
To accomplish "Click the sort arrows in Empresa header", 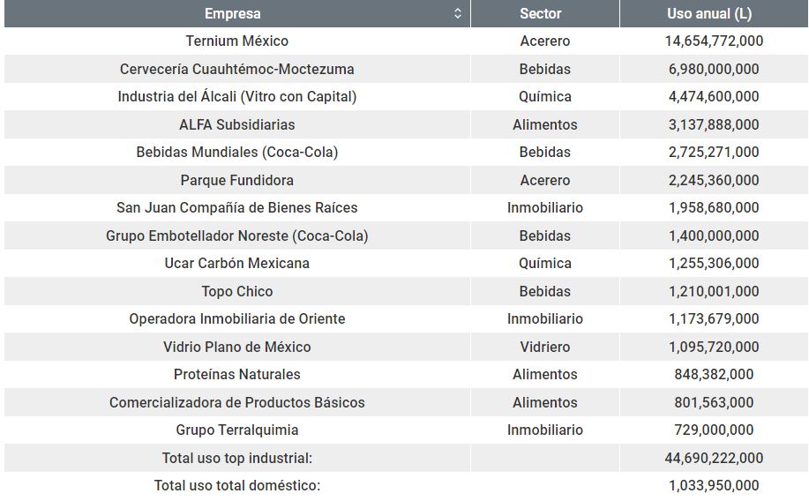I will [x=457, y=13].
